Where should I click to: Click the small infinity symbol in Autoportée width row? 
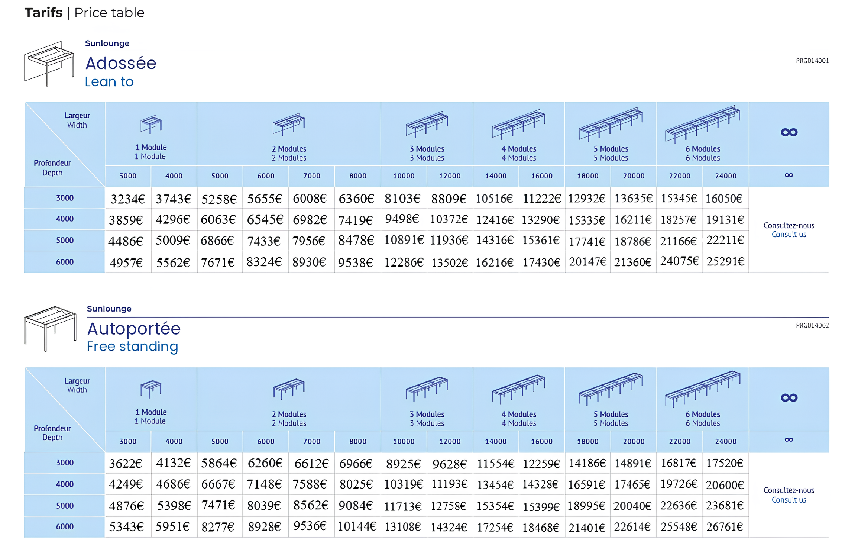coord(789,440)
